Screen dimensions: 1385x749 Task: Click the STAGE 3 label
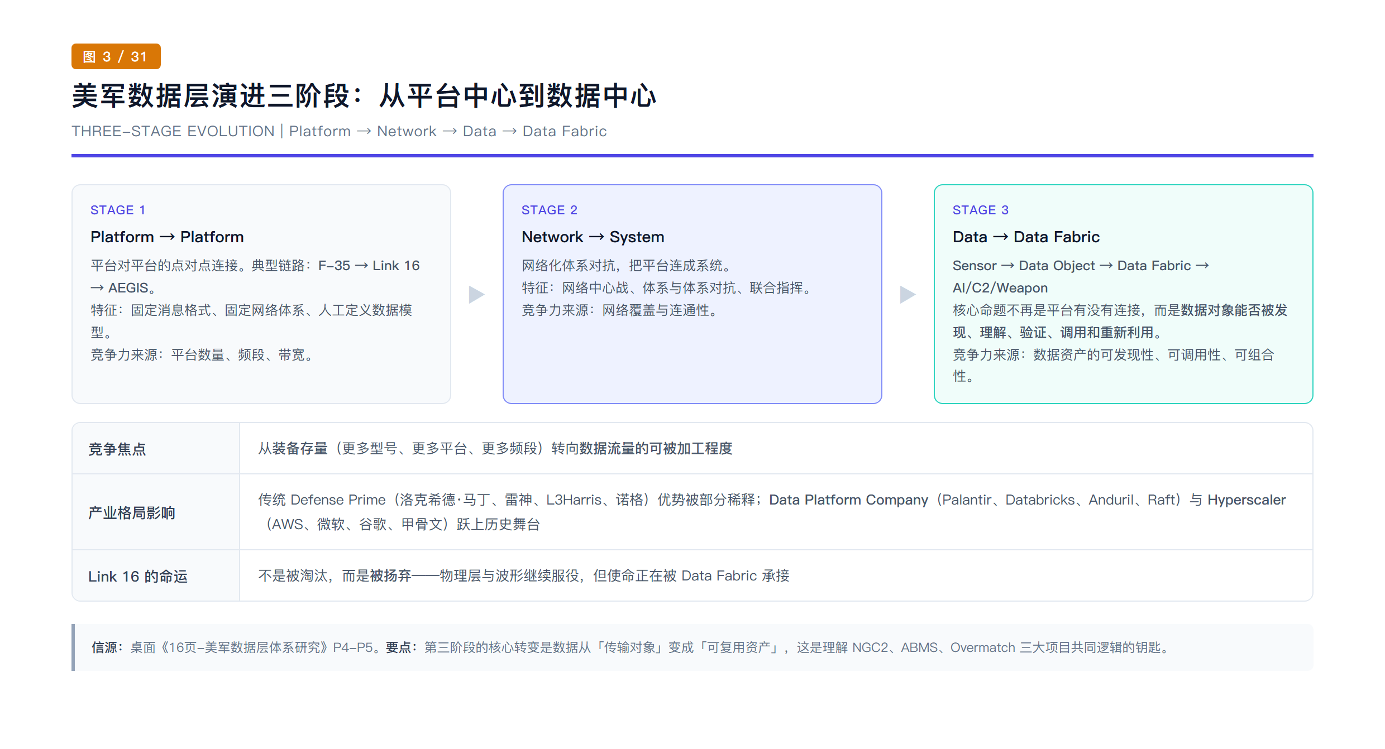(981, 210)
